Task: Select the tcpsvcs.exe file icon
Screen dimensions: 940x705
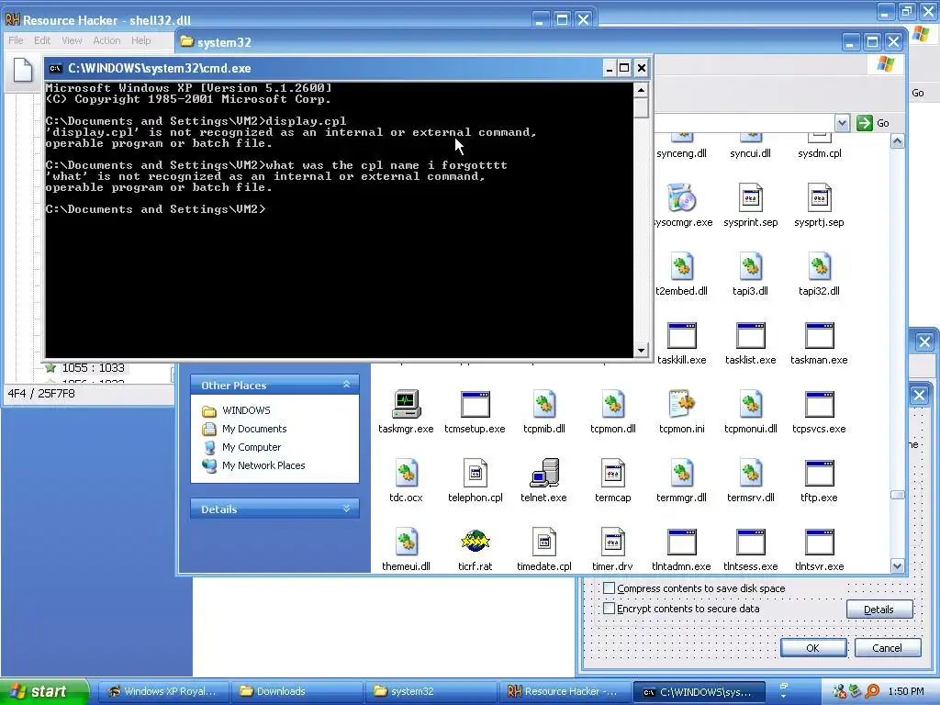Action: tap(819, 404)
